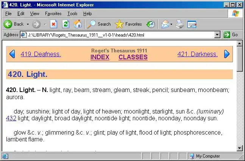The height and width of the screenshot is (161, 245).
Task: Click the right blue next-page arrow
Action: pos(227,54)
